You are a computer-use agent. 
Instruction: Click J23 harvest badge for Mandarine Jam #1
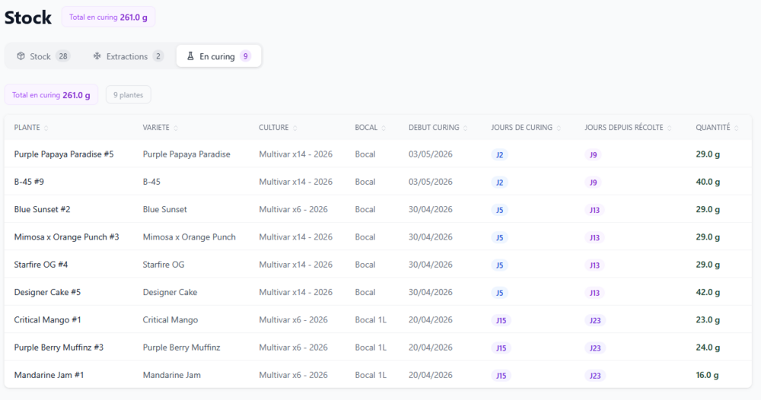pos(595,376)
